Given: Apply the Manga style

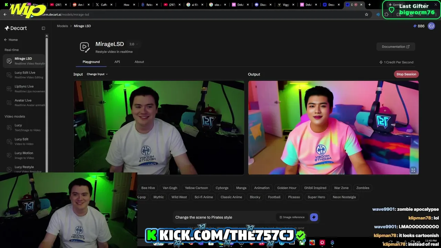Looking at the screenshot, I should tap(241, 188).
